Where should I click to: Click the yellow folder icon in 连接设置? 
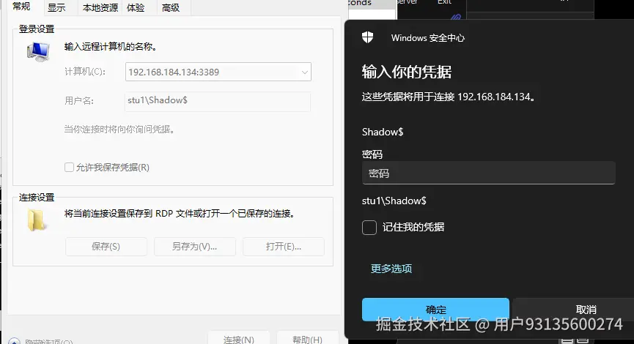[x=37, y=220]
